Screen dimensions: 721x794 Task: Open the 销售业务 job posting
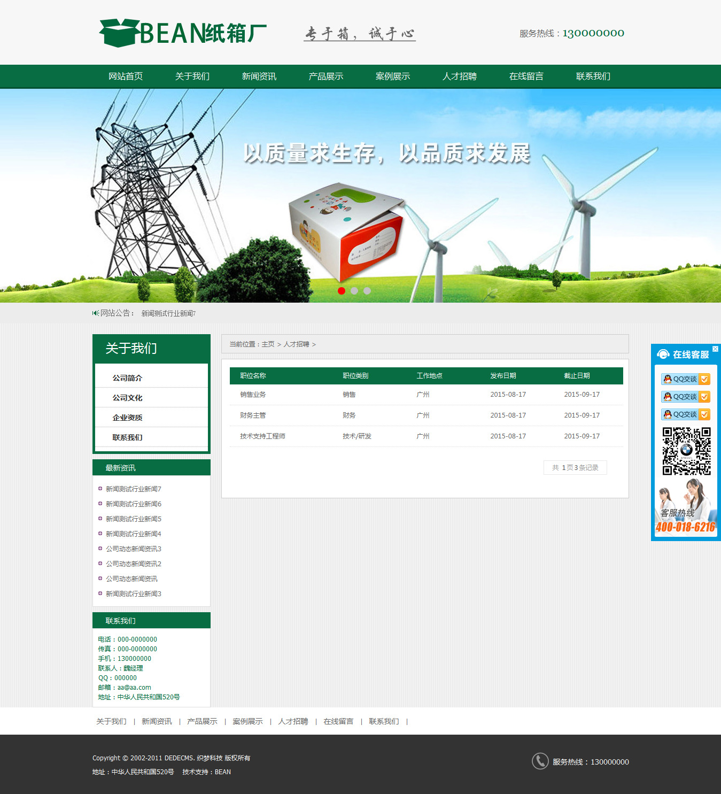coord(253,395)
